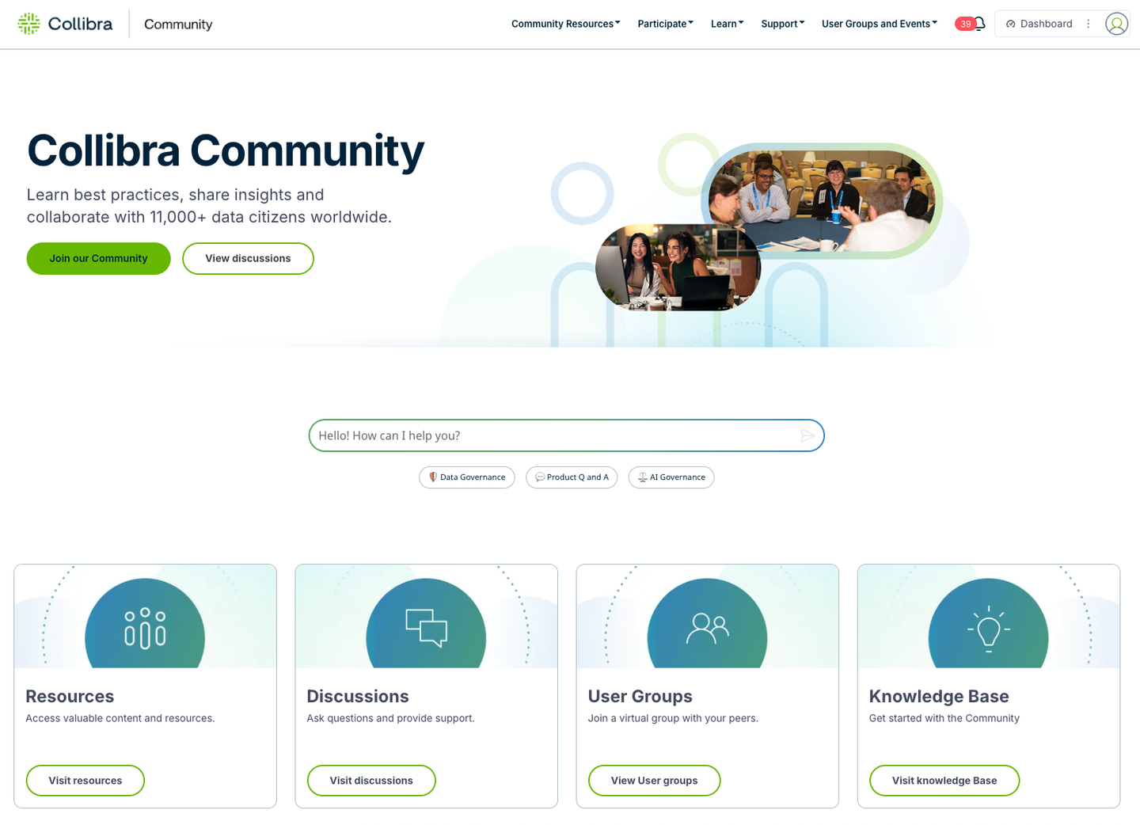
Task: Open the user profile avatar icon
Action: click(x=1116, y=24)
